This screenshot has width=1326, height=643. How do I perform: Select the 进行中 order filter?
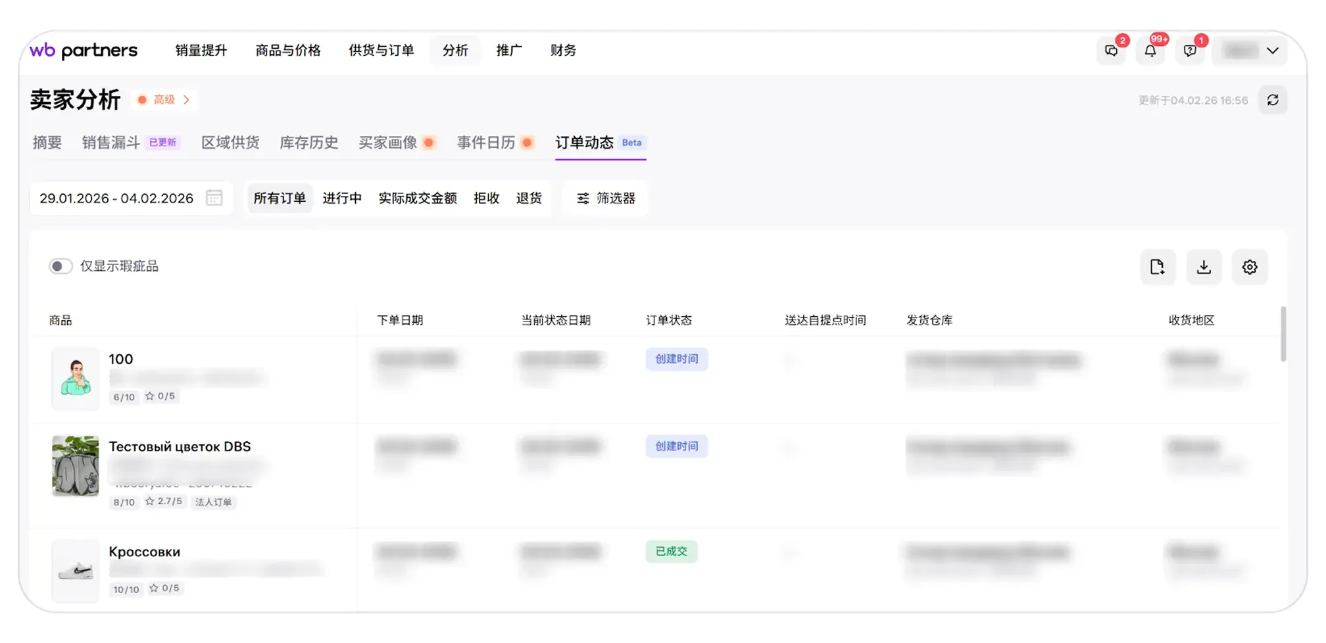[x=341, y=199]
